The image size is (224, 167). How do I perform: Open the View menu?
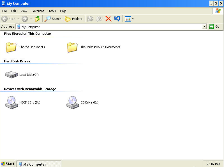tap(24, 11)
